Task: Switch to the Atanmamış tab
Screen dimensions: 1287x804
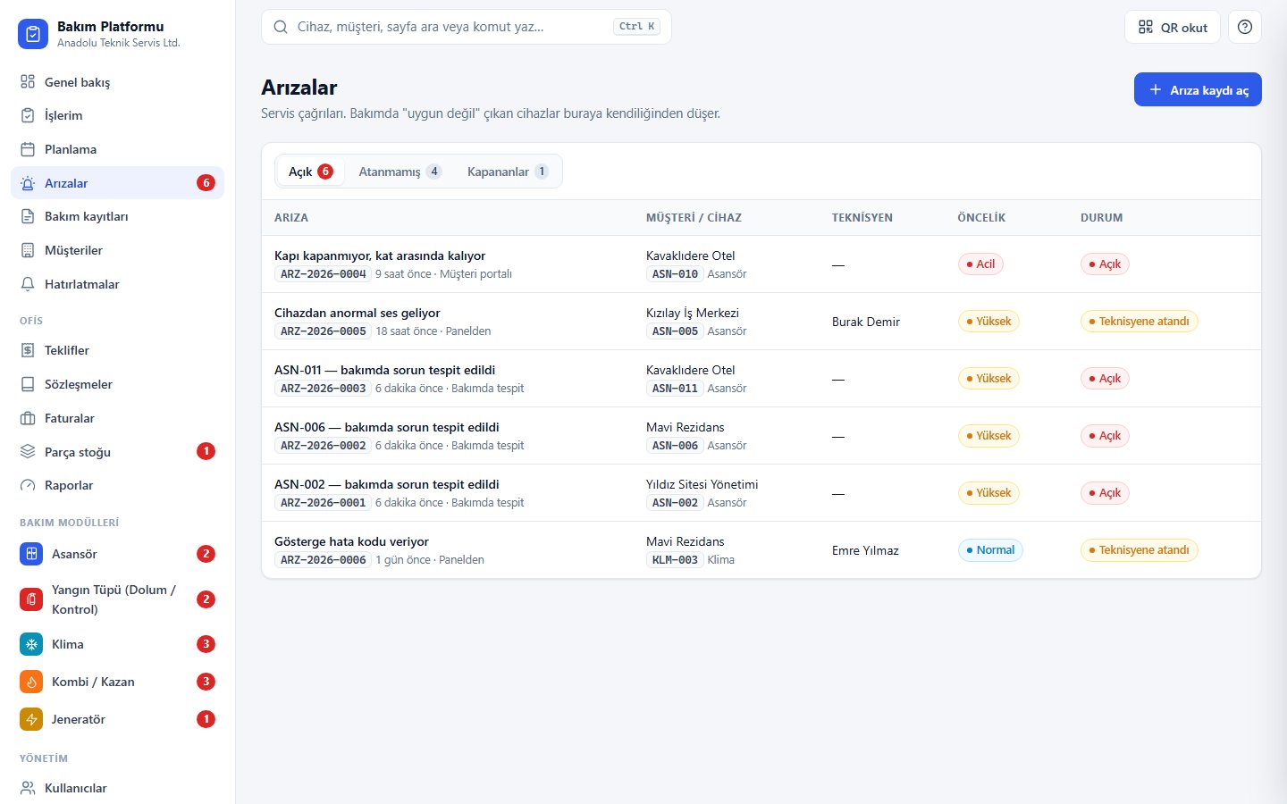Action: pos(400,172)
